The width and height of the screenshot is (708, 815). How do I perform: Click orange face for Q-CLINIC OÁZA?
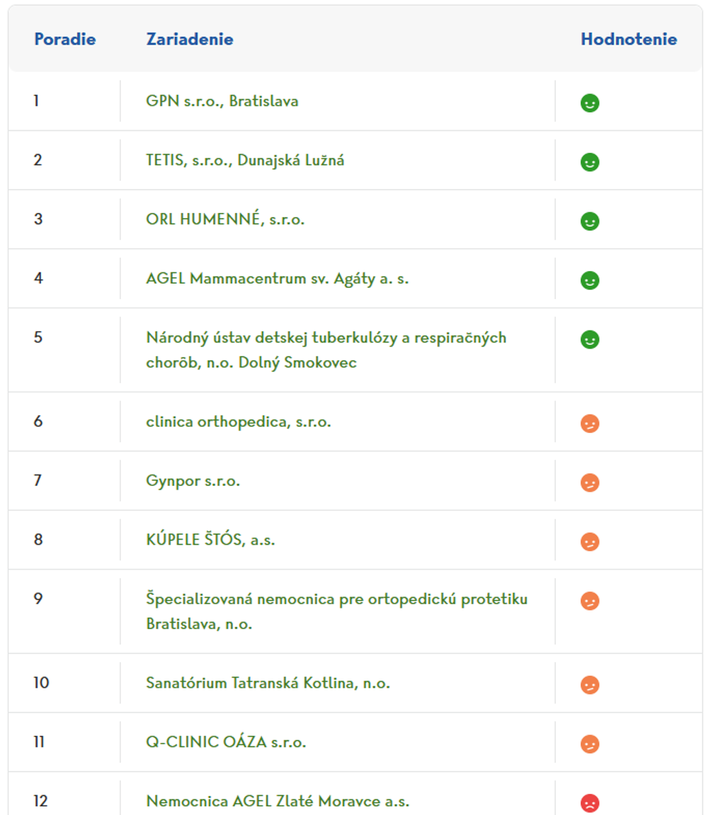point(590,744)
